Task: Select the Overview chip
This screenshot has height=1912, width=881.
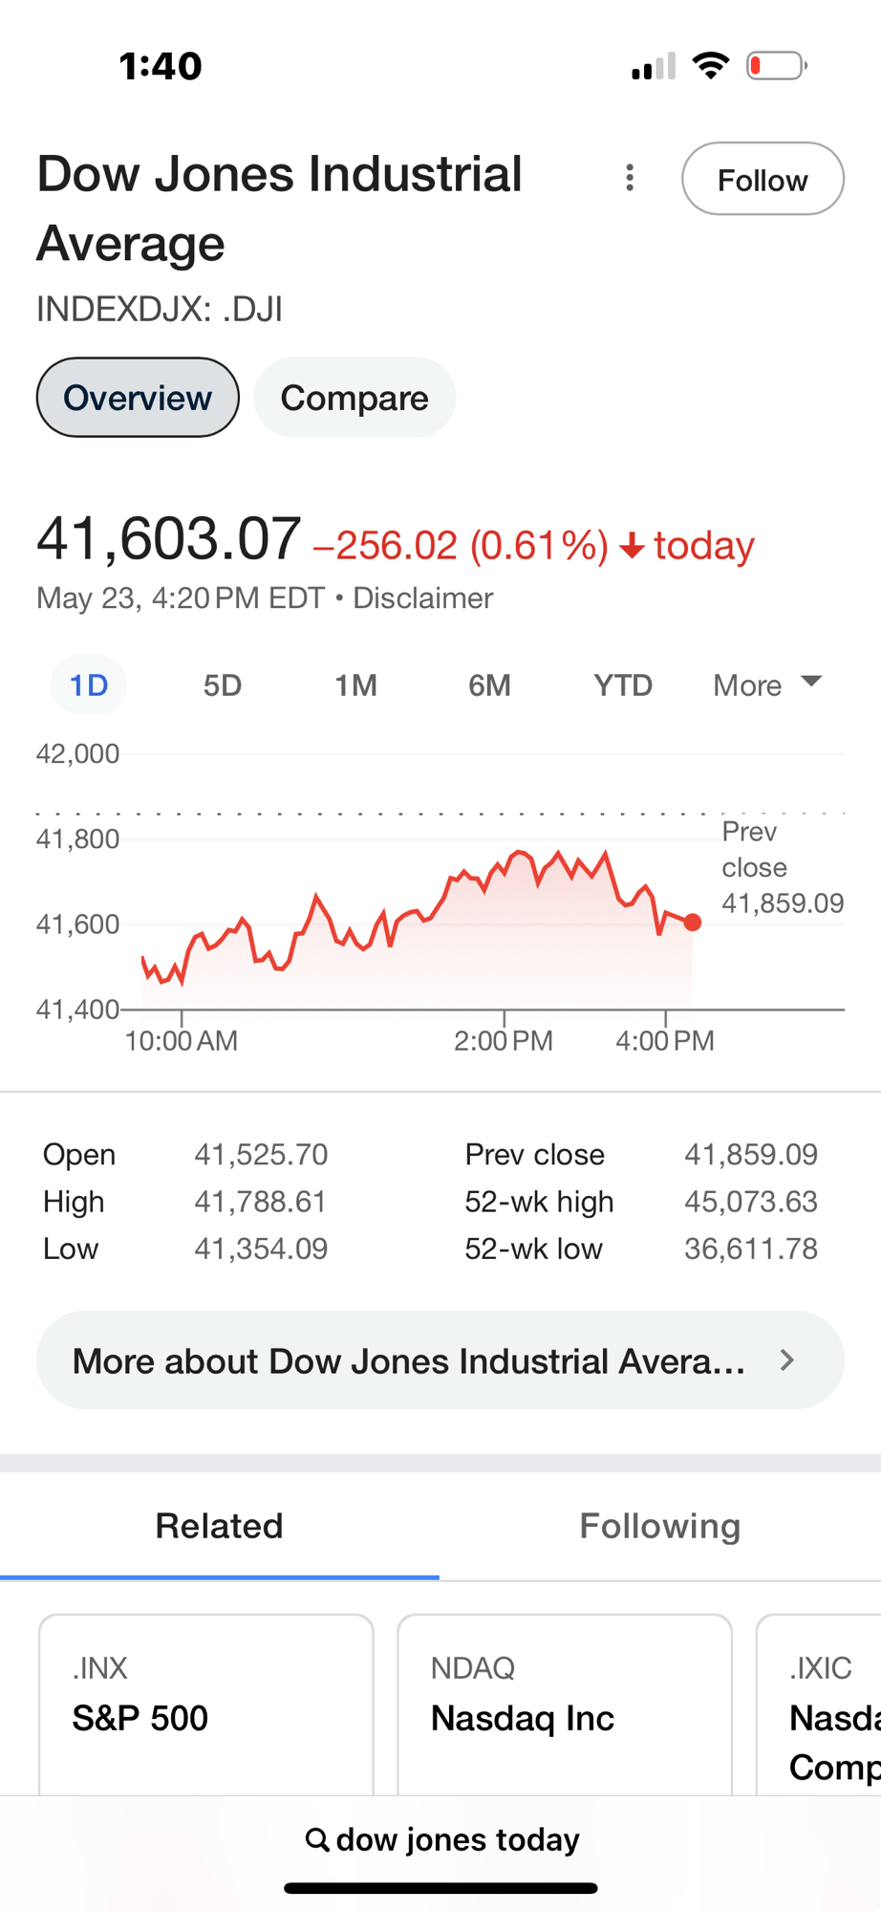Action: tap(138, 398)
